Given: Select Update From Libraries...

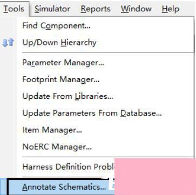Looking at the screenshot, I should [x=106, y=96].
